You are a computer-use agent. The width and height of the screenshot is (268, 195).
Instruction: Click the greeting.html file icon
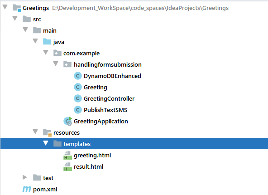point(67,155)
